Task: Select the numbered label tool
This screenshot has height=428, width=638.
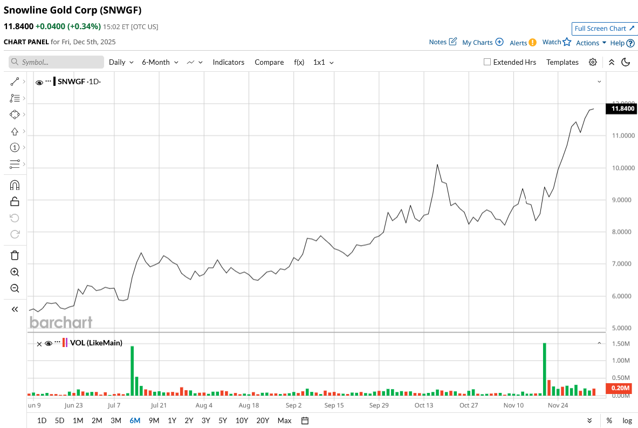Action: click(x=15, y=147)
